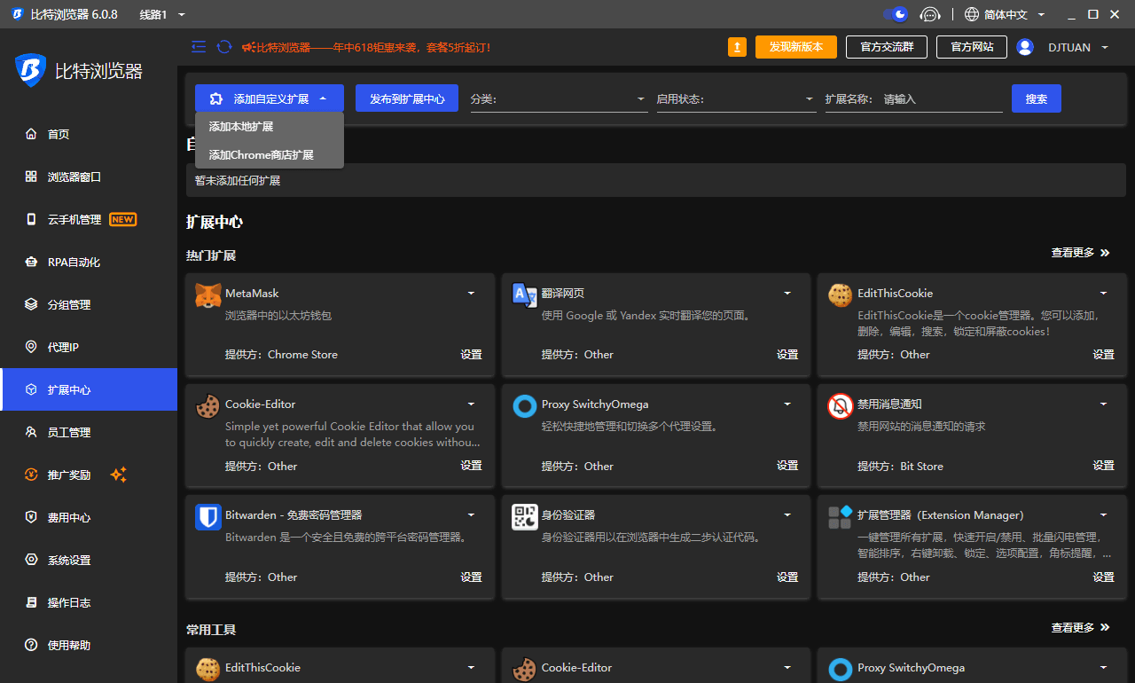This screenshot has width=1135, height=683.
Task: Click the orange upload/update arrow icon
Action: pos(737,47)
